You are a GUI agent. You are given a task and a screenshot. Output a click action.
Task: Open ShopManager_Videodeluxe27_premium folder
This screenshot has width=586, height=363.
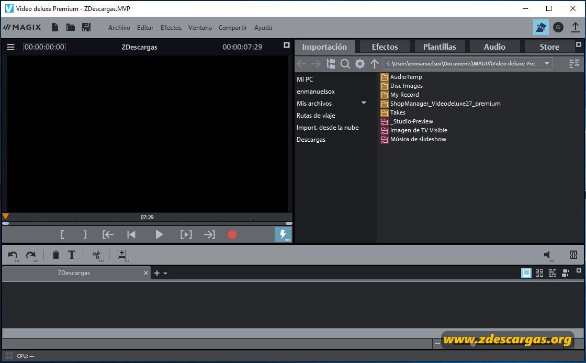pyautogui.click(x=441, y=104)
